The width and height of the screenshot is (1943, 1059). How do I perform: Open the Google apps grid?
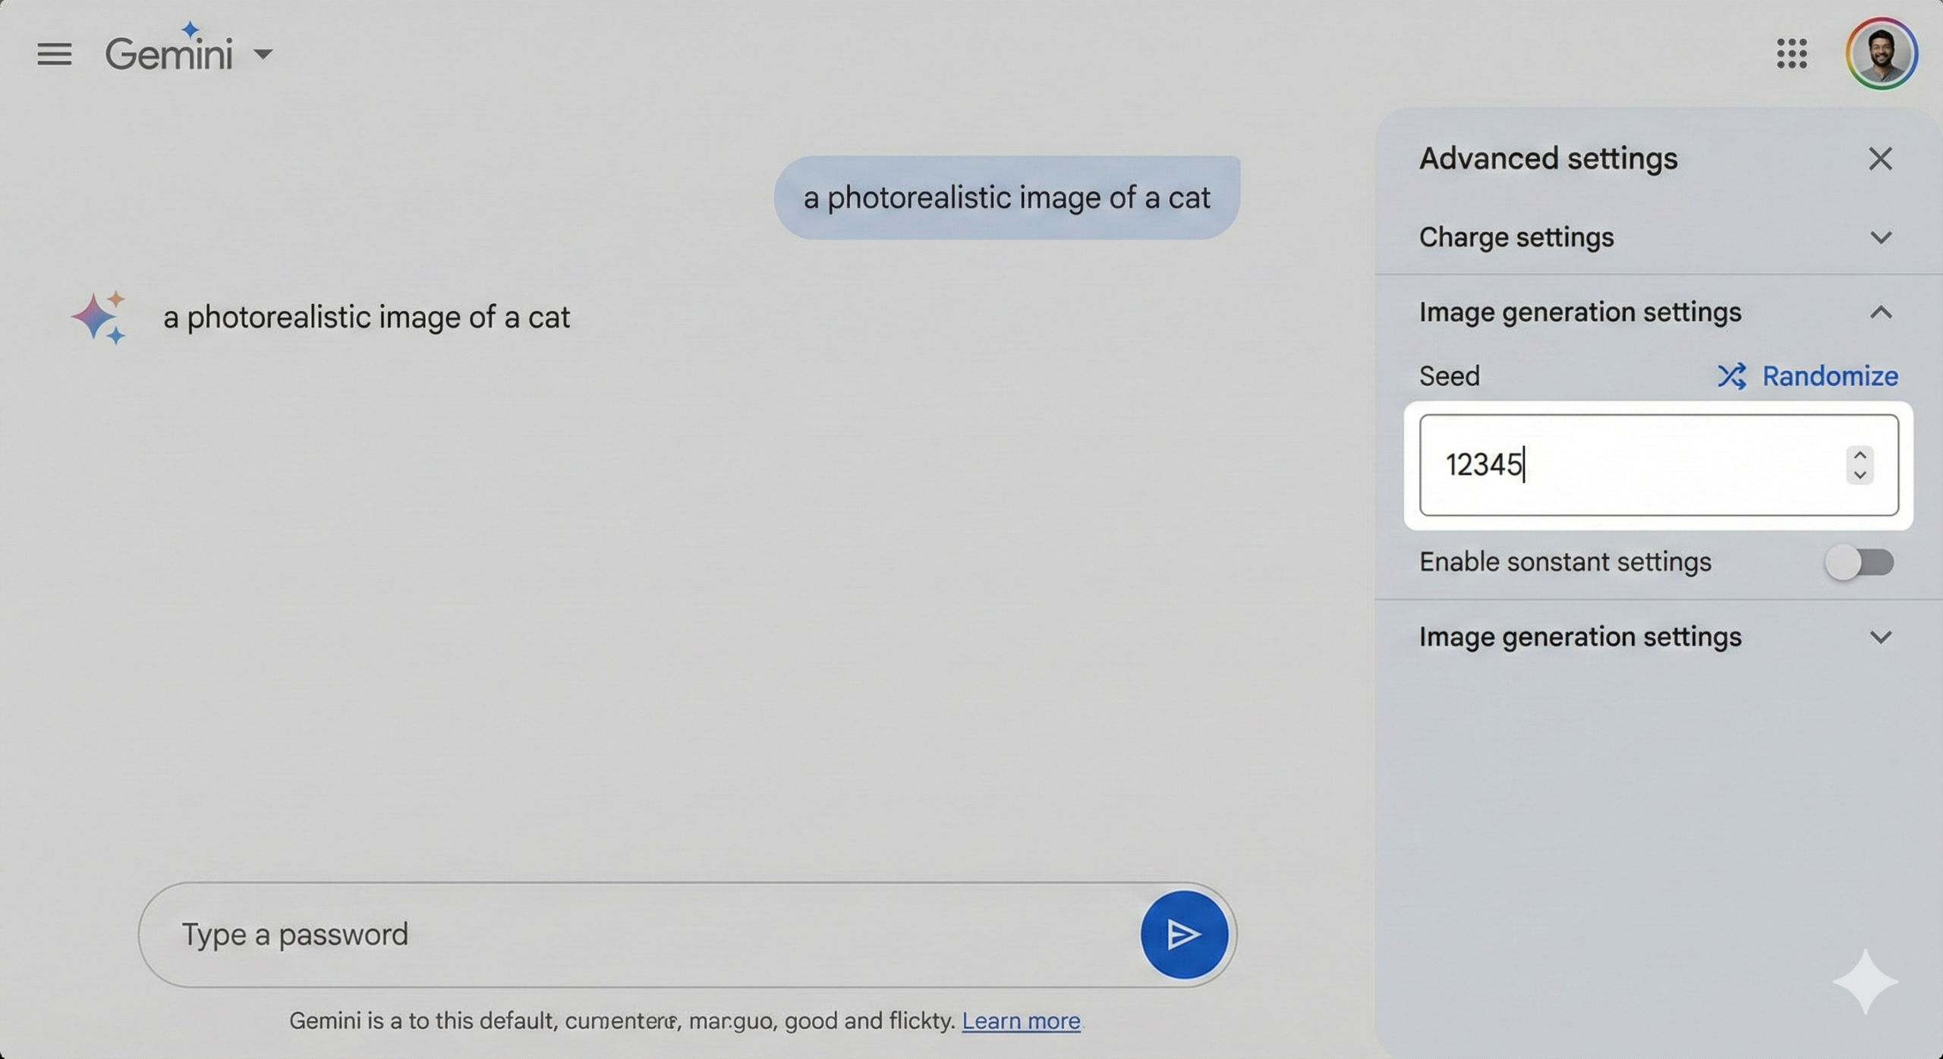tap(1791, 54)
